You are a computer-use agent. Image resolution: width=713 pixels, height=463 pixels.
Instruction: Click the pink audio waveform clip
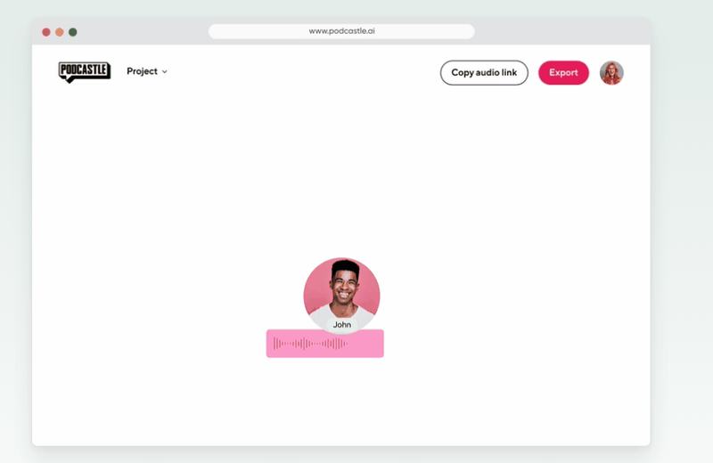325,344
